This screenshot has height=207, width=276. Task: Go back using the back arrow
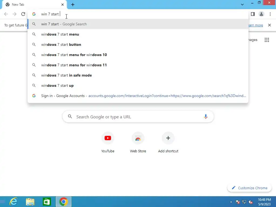(x=6, y=14)
